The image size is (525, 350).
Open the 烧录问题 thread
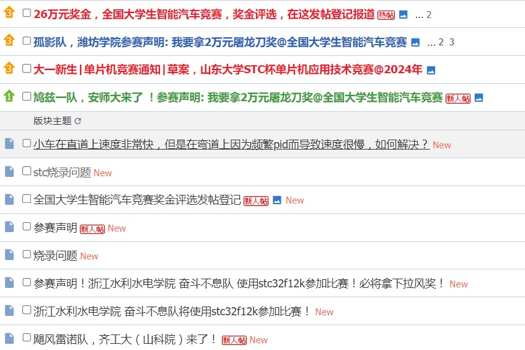pos(55,256)
